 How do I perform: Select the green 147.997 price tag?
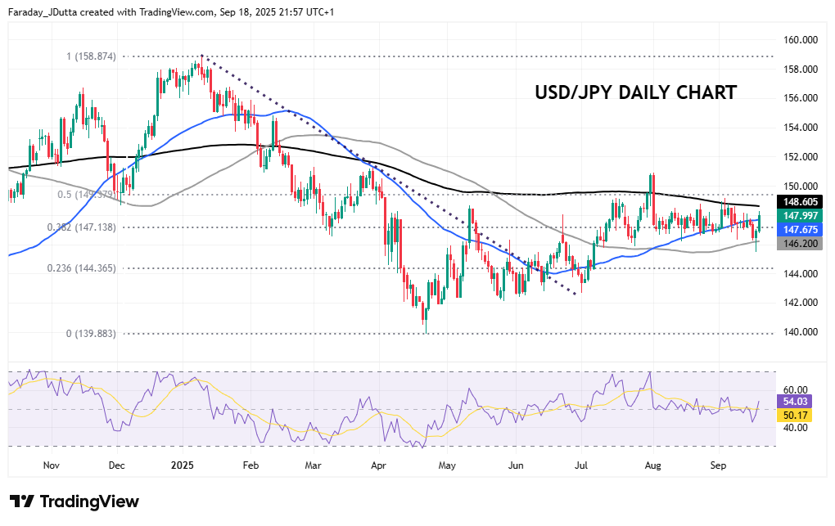coord(800,216)
